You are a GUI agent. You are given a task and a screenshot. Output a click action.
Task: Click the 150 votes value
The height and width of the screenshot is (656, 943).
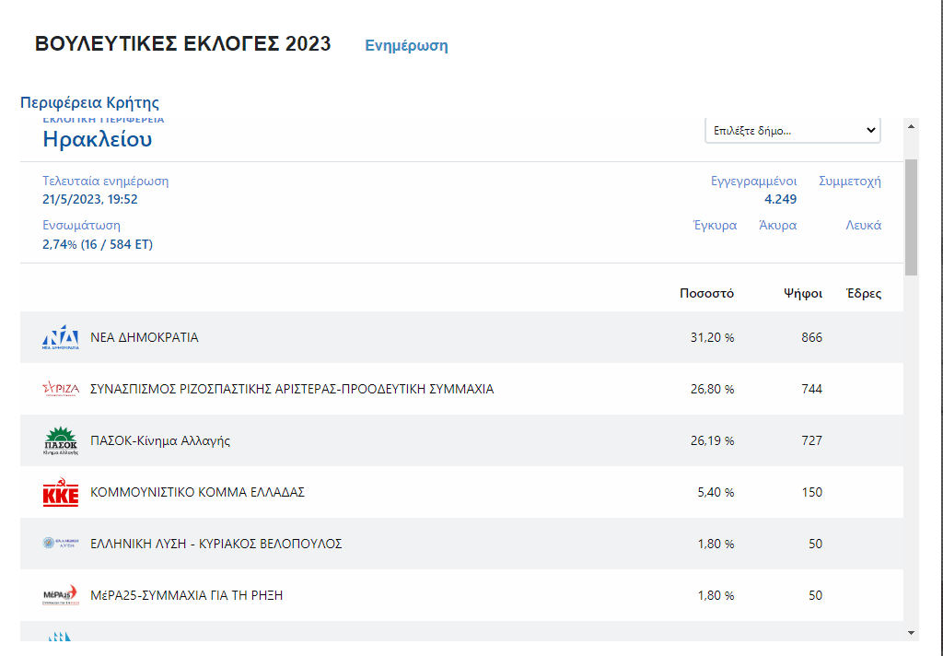(812, 492)
